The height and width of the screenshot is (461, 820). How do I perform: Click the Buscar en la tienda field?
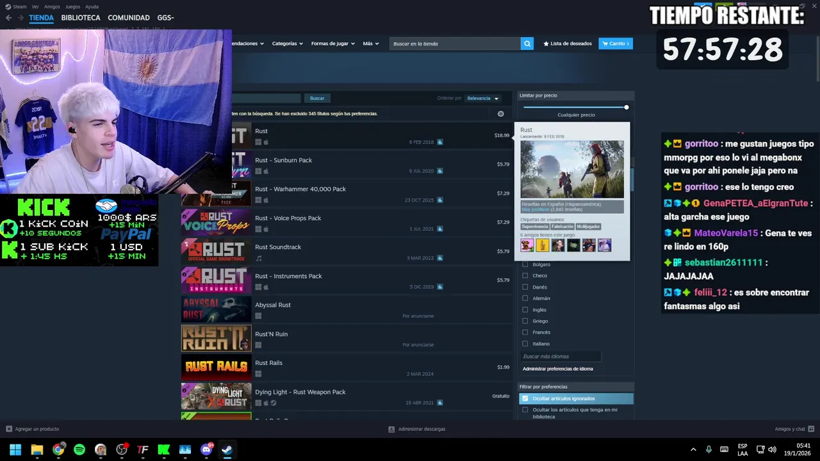[455, 44]
